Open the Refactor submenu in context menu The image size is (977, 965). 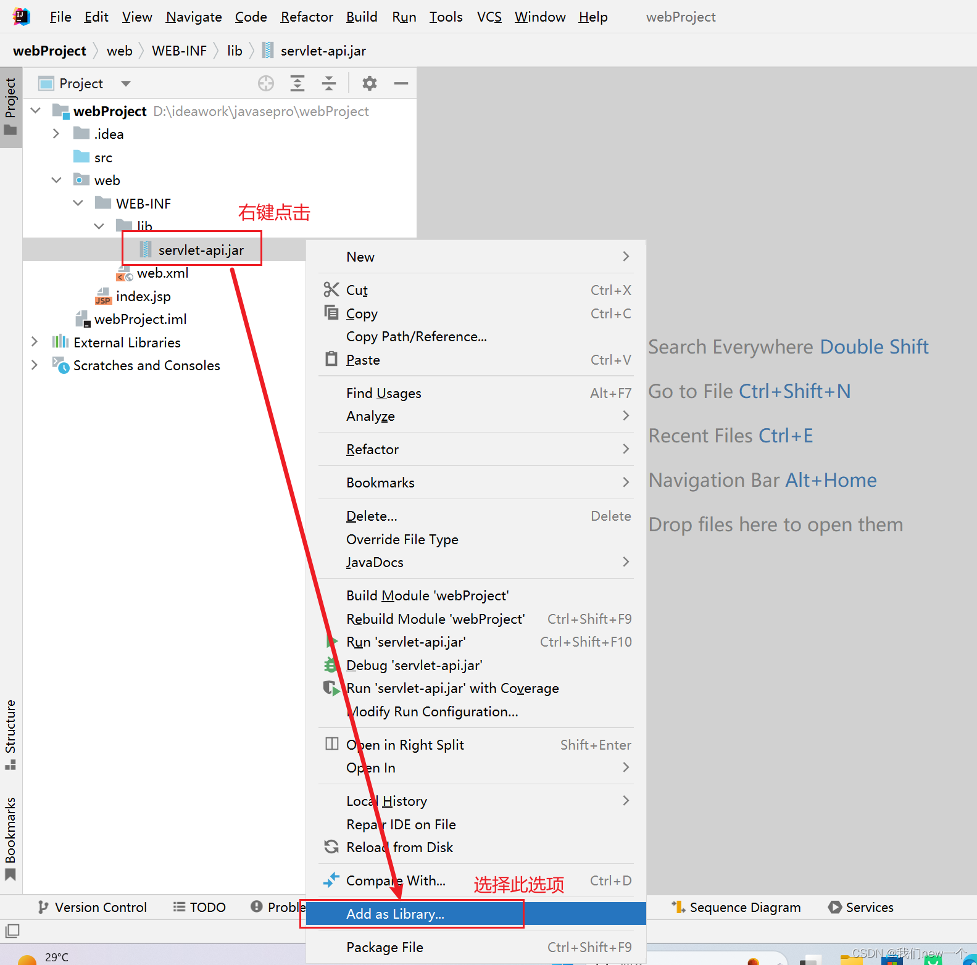point(476,449)
